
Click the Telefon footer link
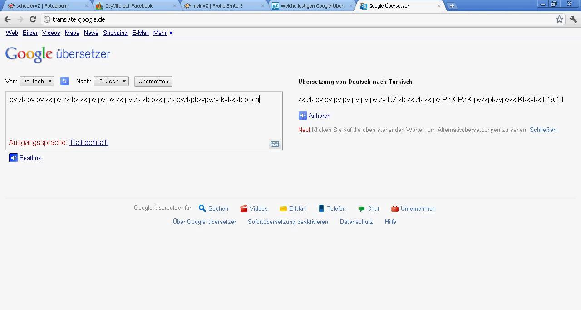[x=336, y=208]
